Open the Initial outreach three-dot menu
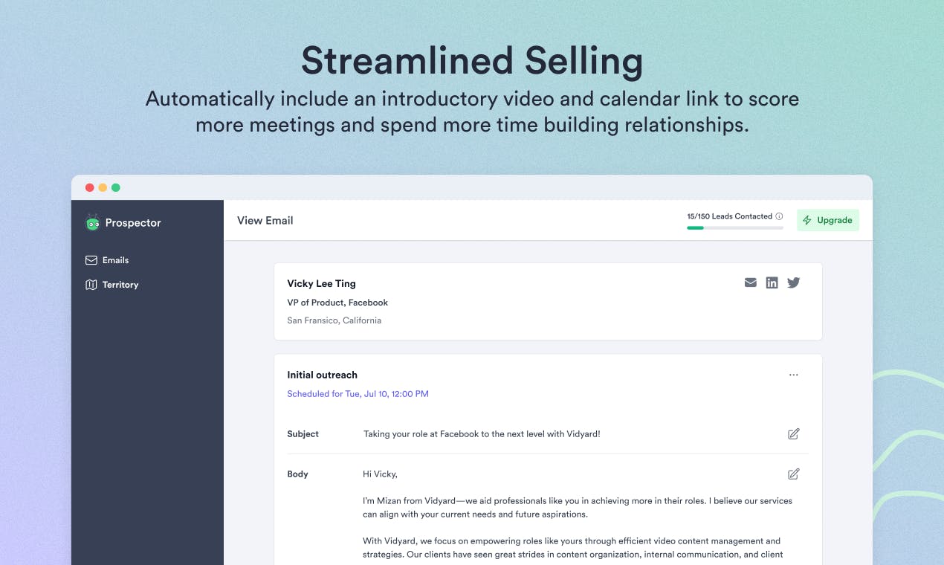The image size is (944, 565). (794, 375)
